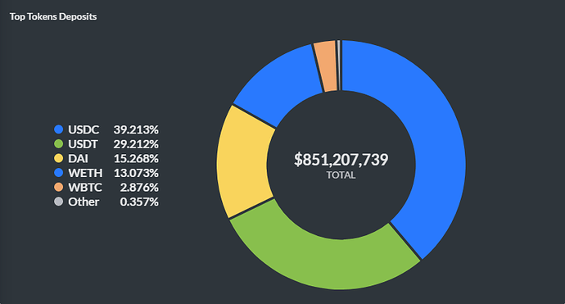Click the TOTAL label in donut center
Screen dimensions: 565x304
pos(341,175)
